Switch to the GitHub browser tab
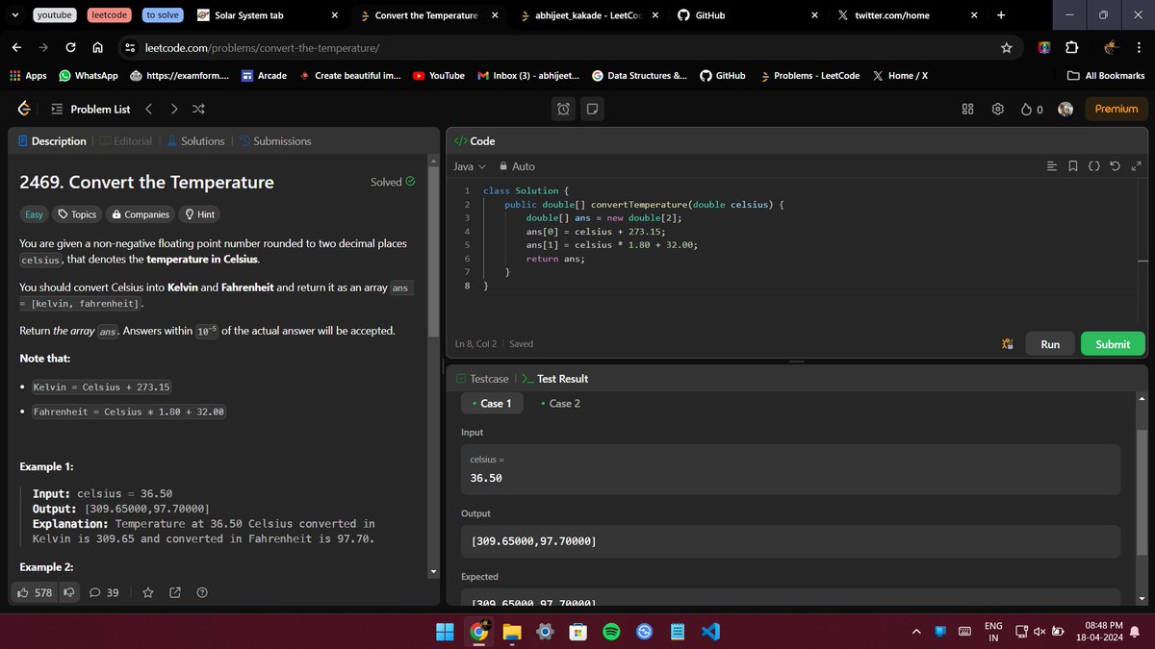Image resolution: width=1155 pixels, height=649 pixels. [747, 15]
